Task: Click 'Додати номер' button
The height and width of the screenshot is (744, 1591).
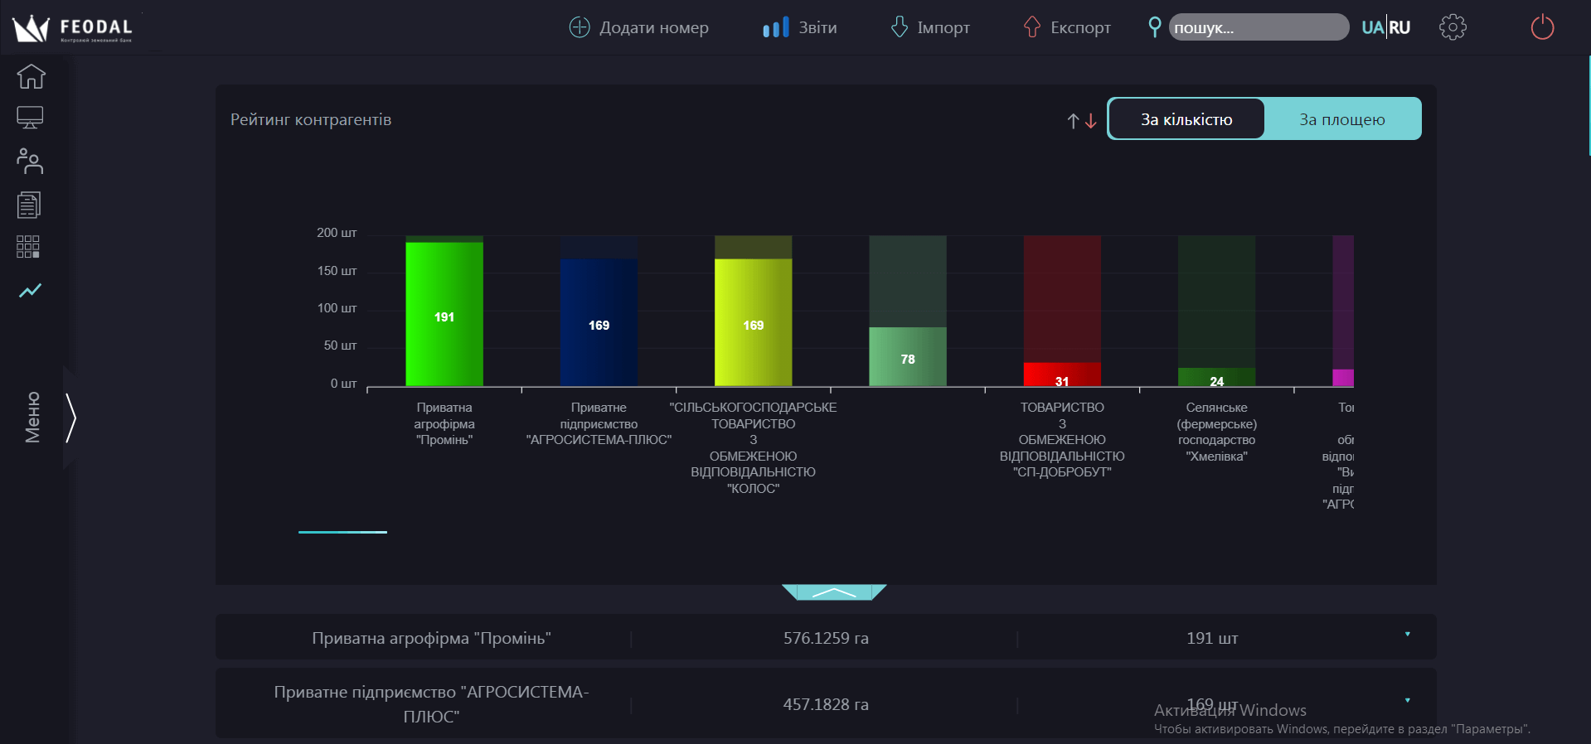Action: 638,27
